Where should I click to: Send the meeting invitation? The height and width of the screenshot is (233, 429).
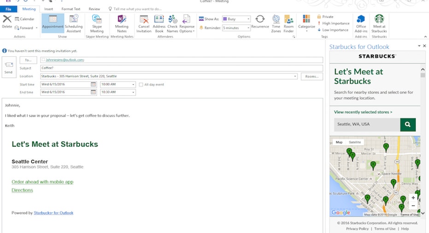coord(9,67)
